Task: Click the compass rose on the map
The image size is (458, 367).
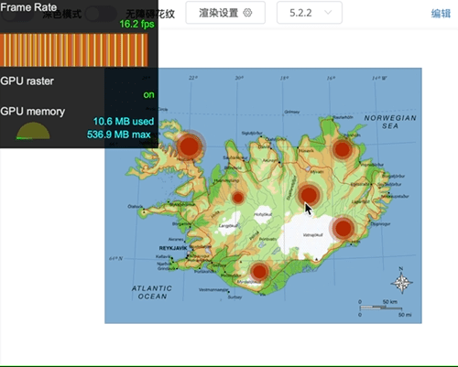Action: (401, 282)
